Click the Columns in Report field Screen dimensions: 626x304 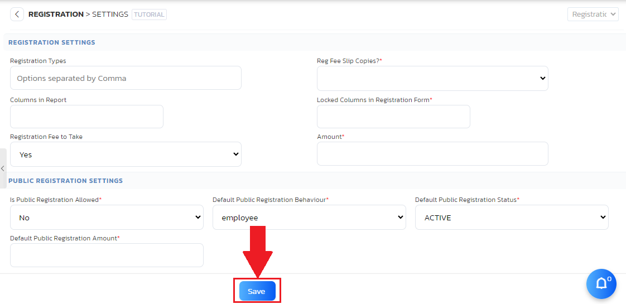click(86, 117)
